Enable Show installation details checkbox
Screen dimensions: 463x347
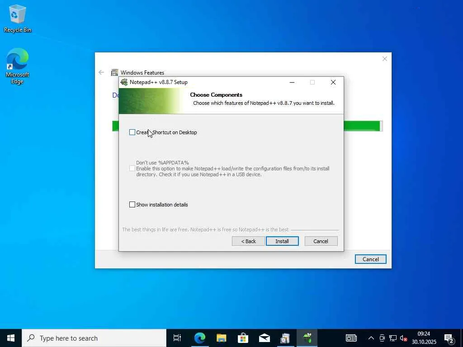[132, 205]
